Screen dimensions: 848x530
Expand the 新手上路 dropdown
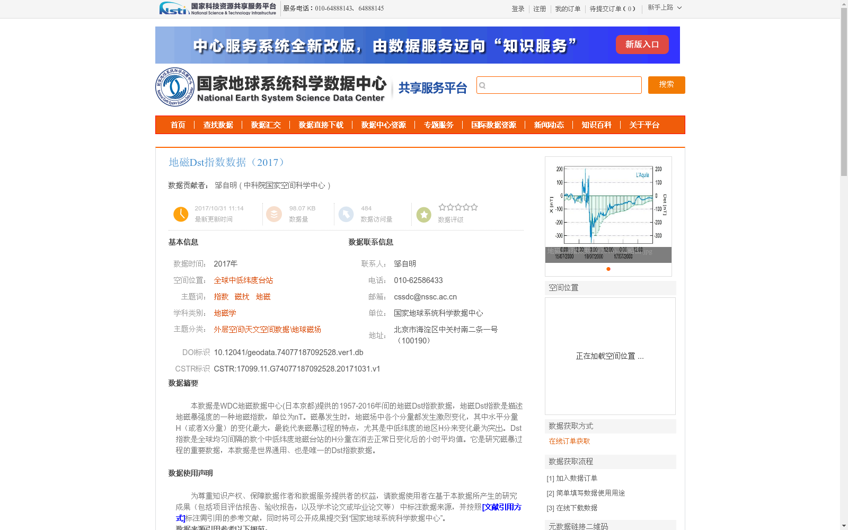click(x=665, y=7)
